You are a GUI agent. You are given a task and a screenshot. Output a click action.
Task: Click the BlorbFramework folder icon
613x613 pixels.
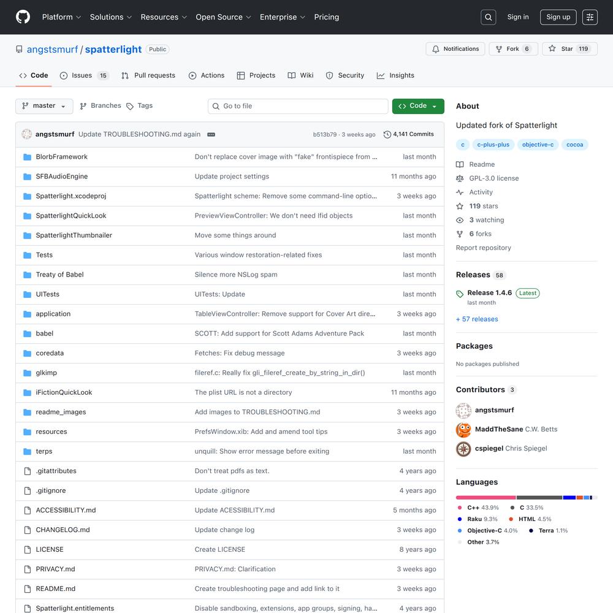tap(27, 157)
